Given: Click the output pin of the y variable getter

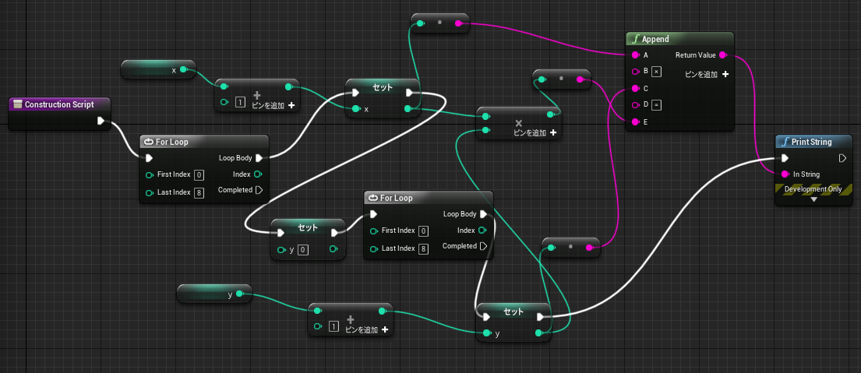Looking at the screenshot, I should point(239,294).
